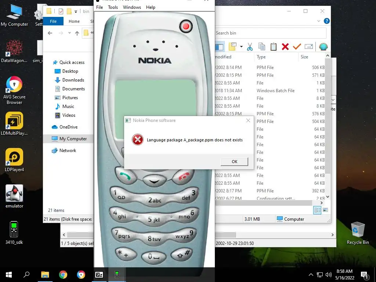376x282 pixels.
Task: Expand the dropdown chevron in the rear window
Action: pos(333,100)
